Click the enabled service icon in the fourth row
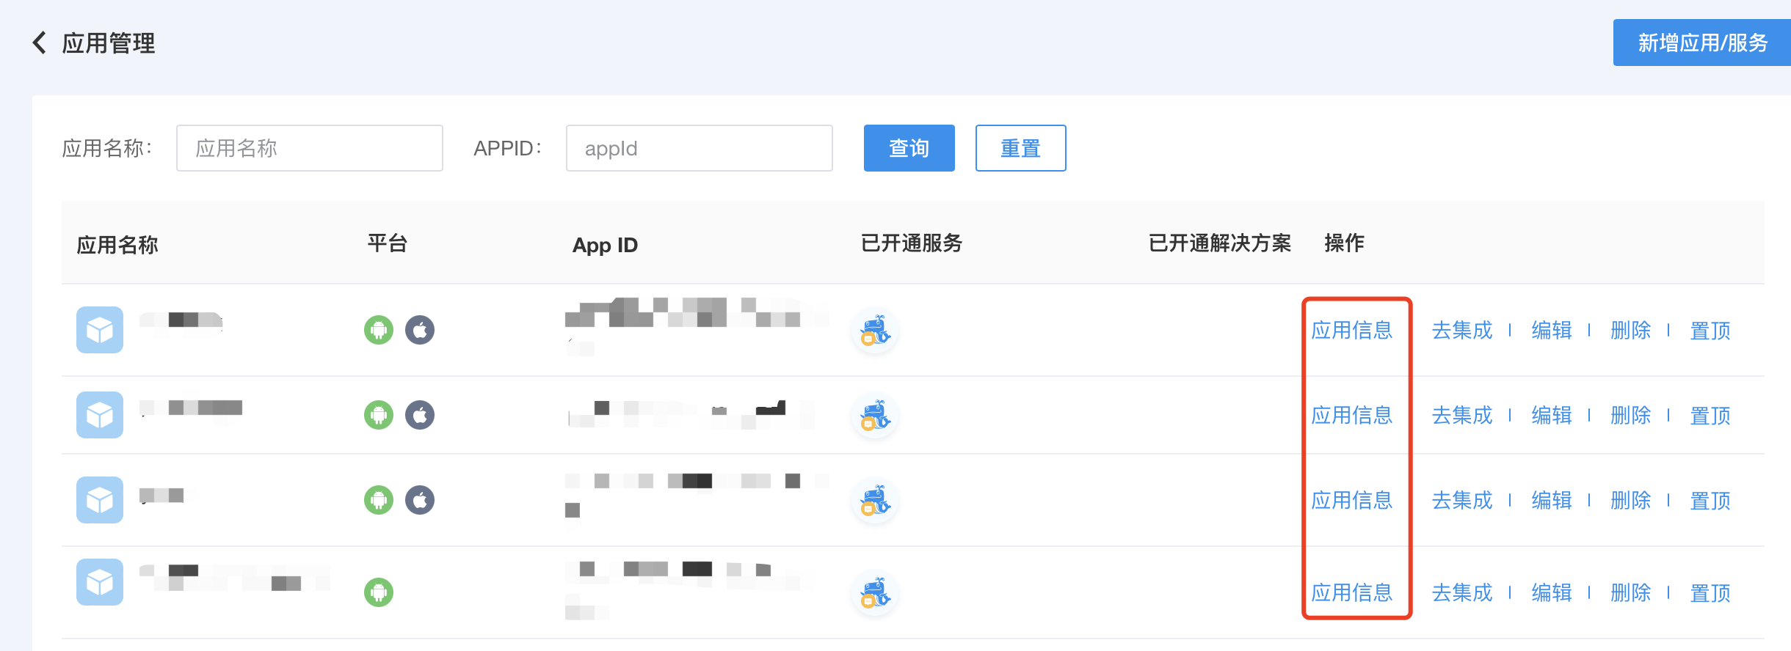 (x=875, y=593)
